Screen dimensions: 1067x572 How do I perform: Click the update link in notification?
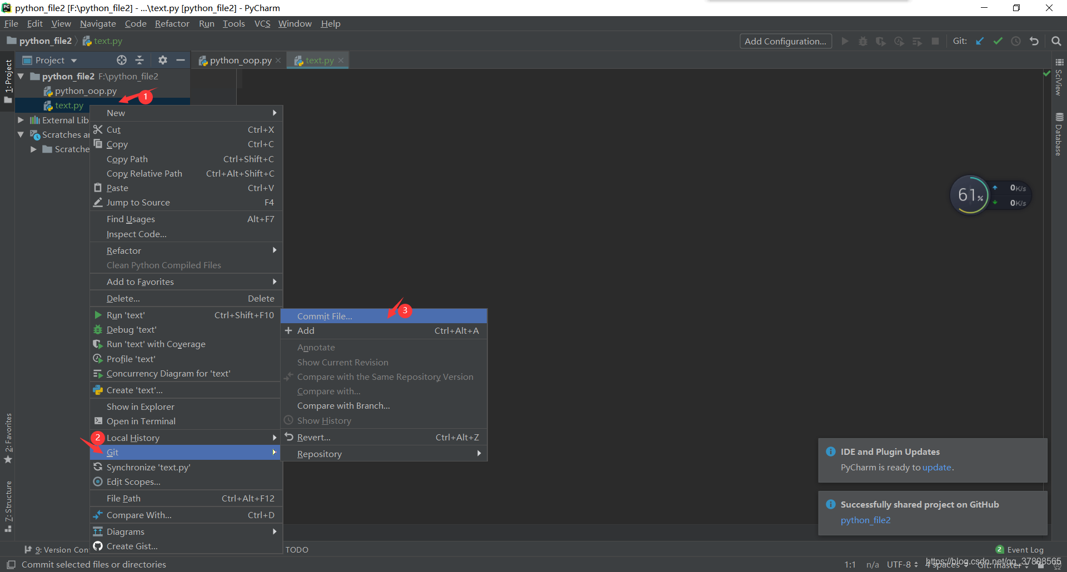(x=936, y=467)
